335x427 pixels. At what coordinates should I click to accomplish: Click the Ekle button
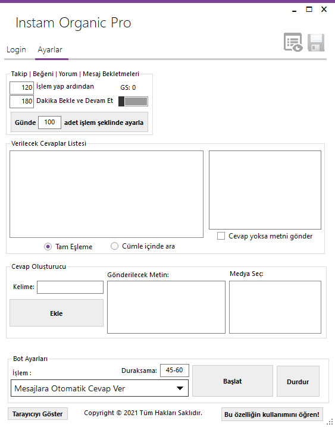point(57,313)
